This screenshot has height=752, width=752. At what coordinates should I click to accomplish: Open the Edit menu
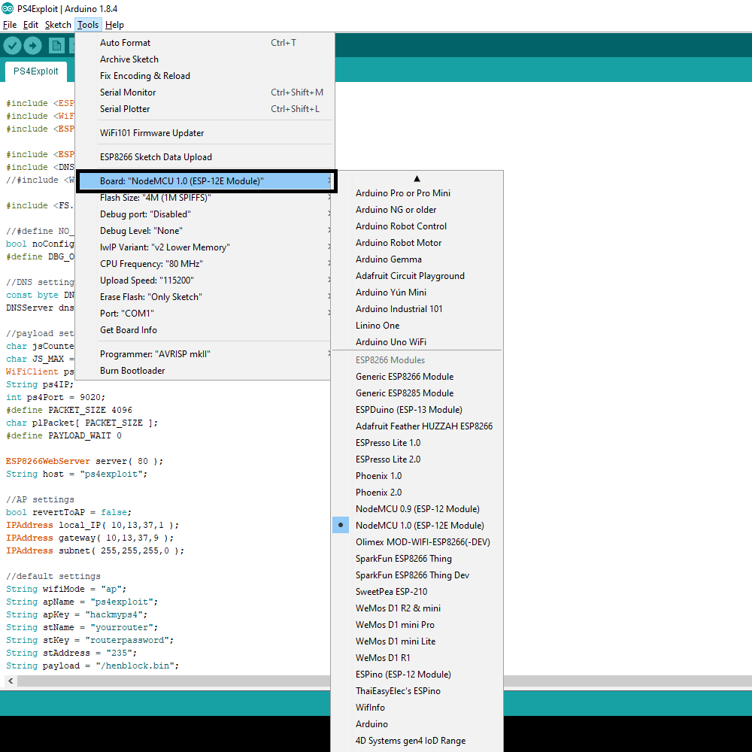coord(31,25)
